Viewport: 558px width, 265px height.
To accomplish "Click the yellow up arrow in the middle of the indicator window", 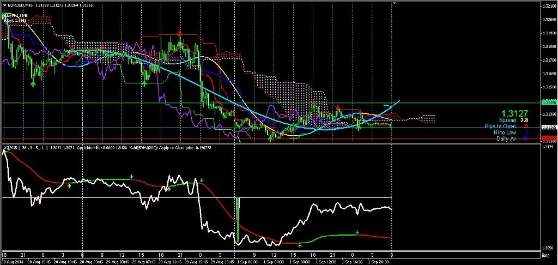I will tap(168, 188).
